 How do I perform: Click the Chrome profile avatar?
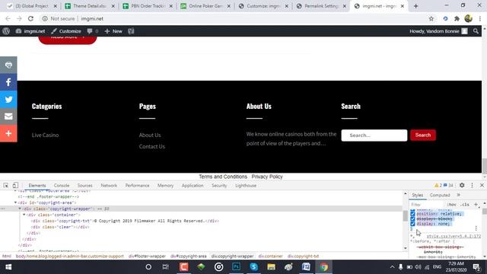click(469, 18)
